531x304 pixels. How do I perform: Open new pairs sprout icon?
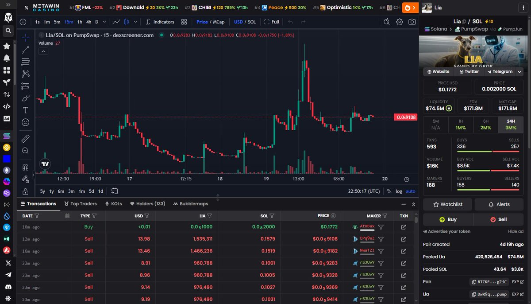click(x=7, y=82)
